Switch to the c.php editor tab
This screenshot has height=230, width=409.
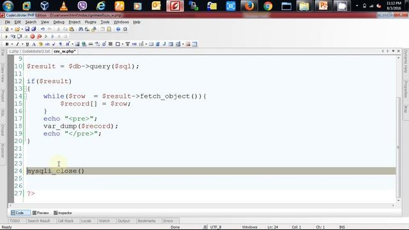point(14,51)
